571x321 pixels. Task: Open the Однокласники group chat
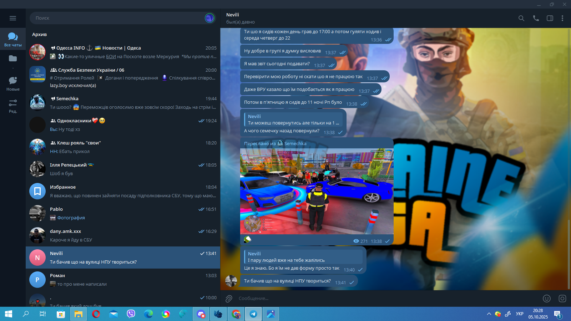click(123, 125)
